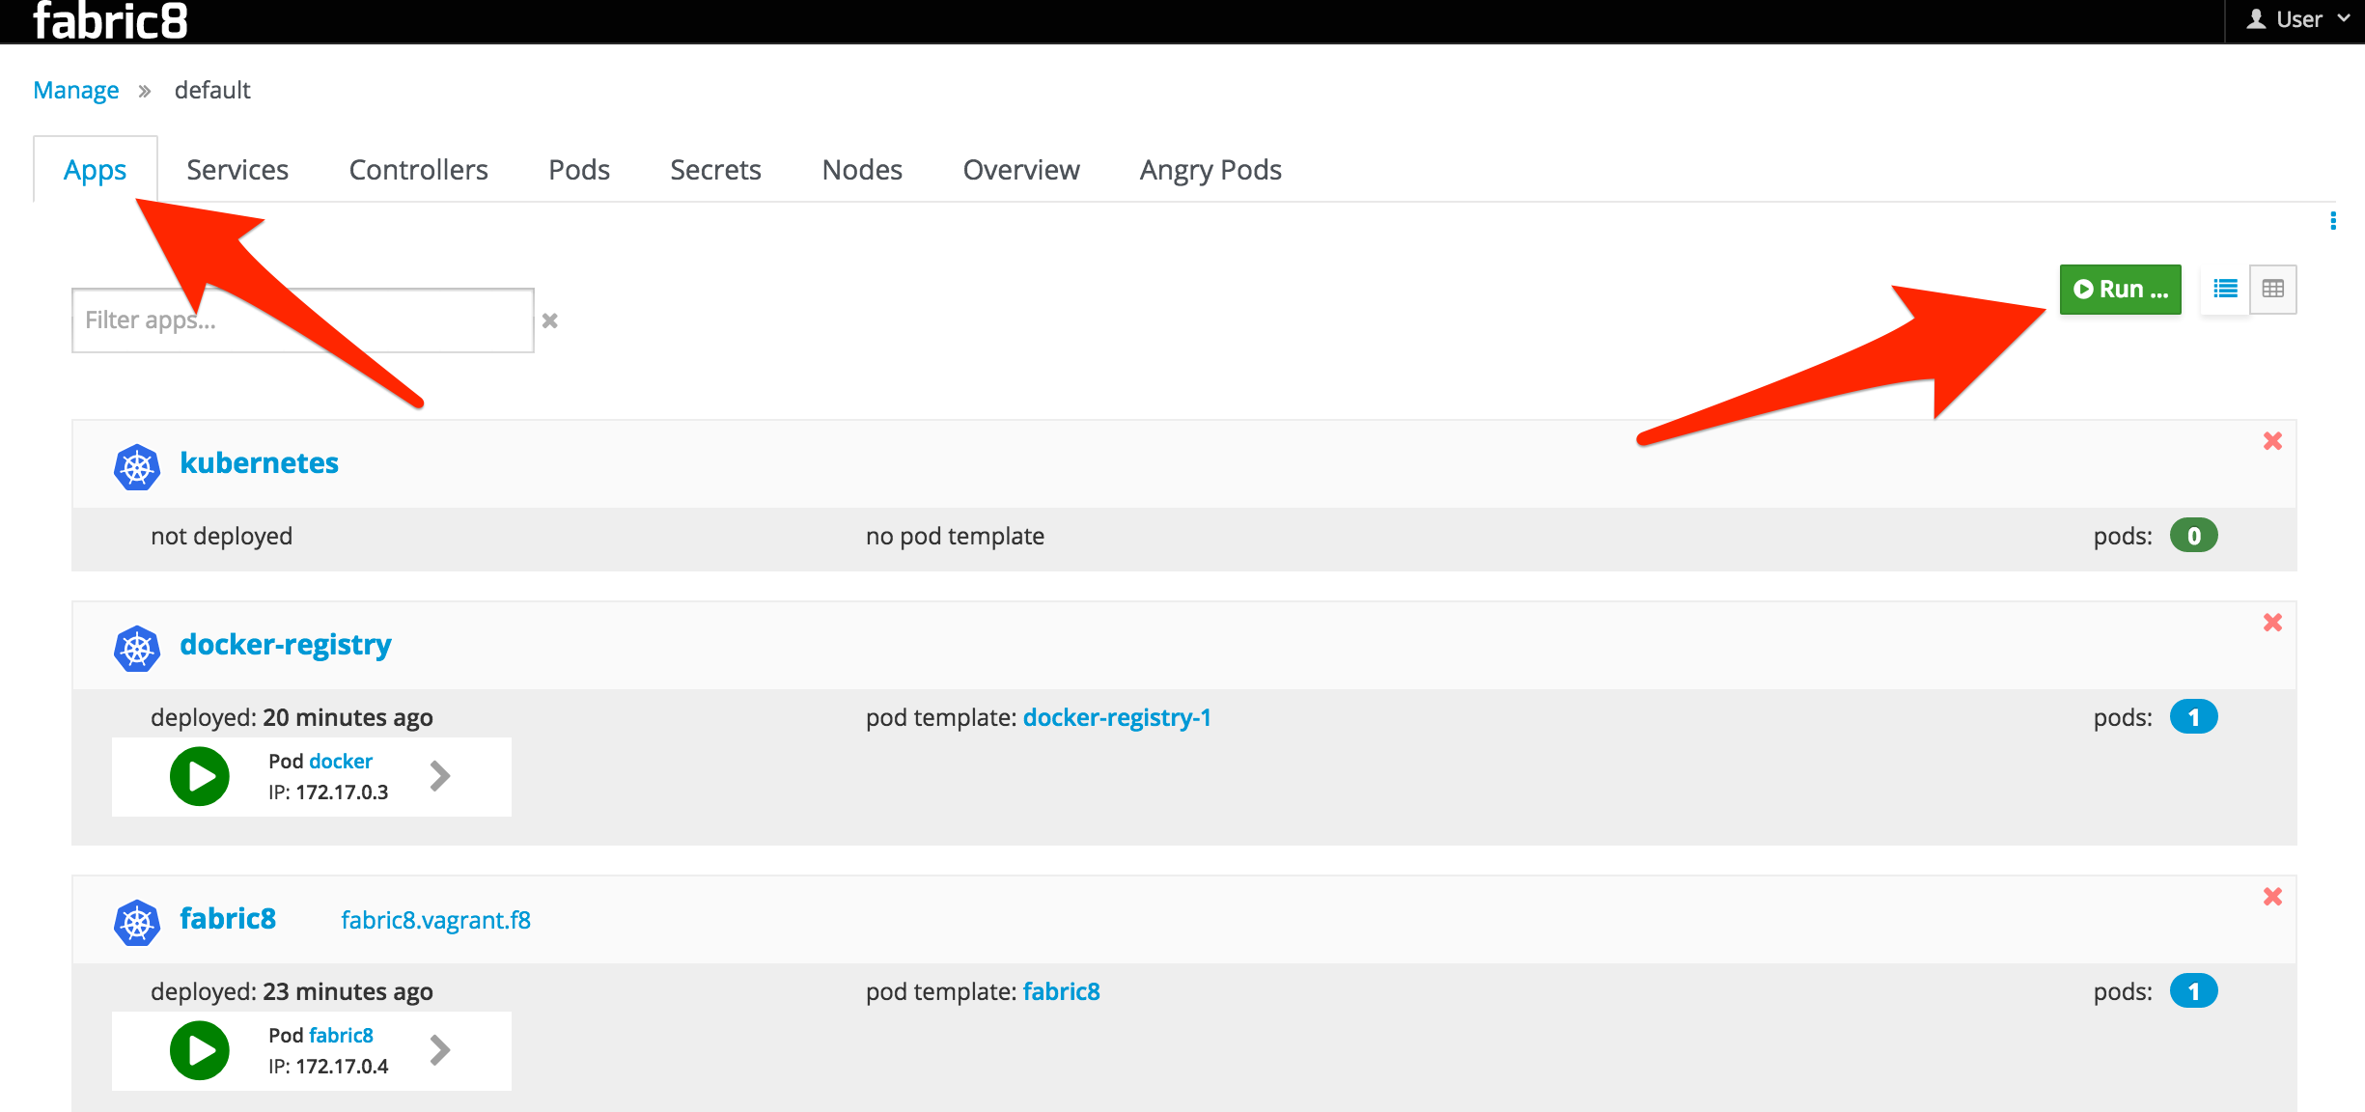Click green play icon of Pod fabric8
Viewport: 2365px width, 1112px height.
(200, 1050)
